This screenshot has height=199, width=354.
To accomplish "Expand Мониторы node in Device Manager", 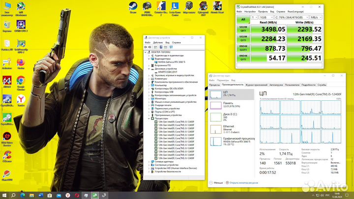I will [149, 99].
